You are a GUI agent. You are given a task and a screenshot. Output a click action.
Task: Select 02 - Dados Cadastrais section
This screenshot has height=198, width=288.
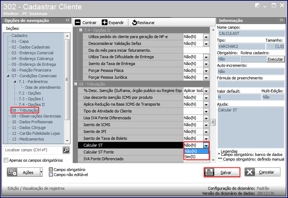(x=31, y=47)
